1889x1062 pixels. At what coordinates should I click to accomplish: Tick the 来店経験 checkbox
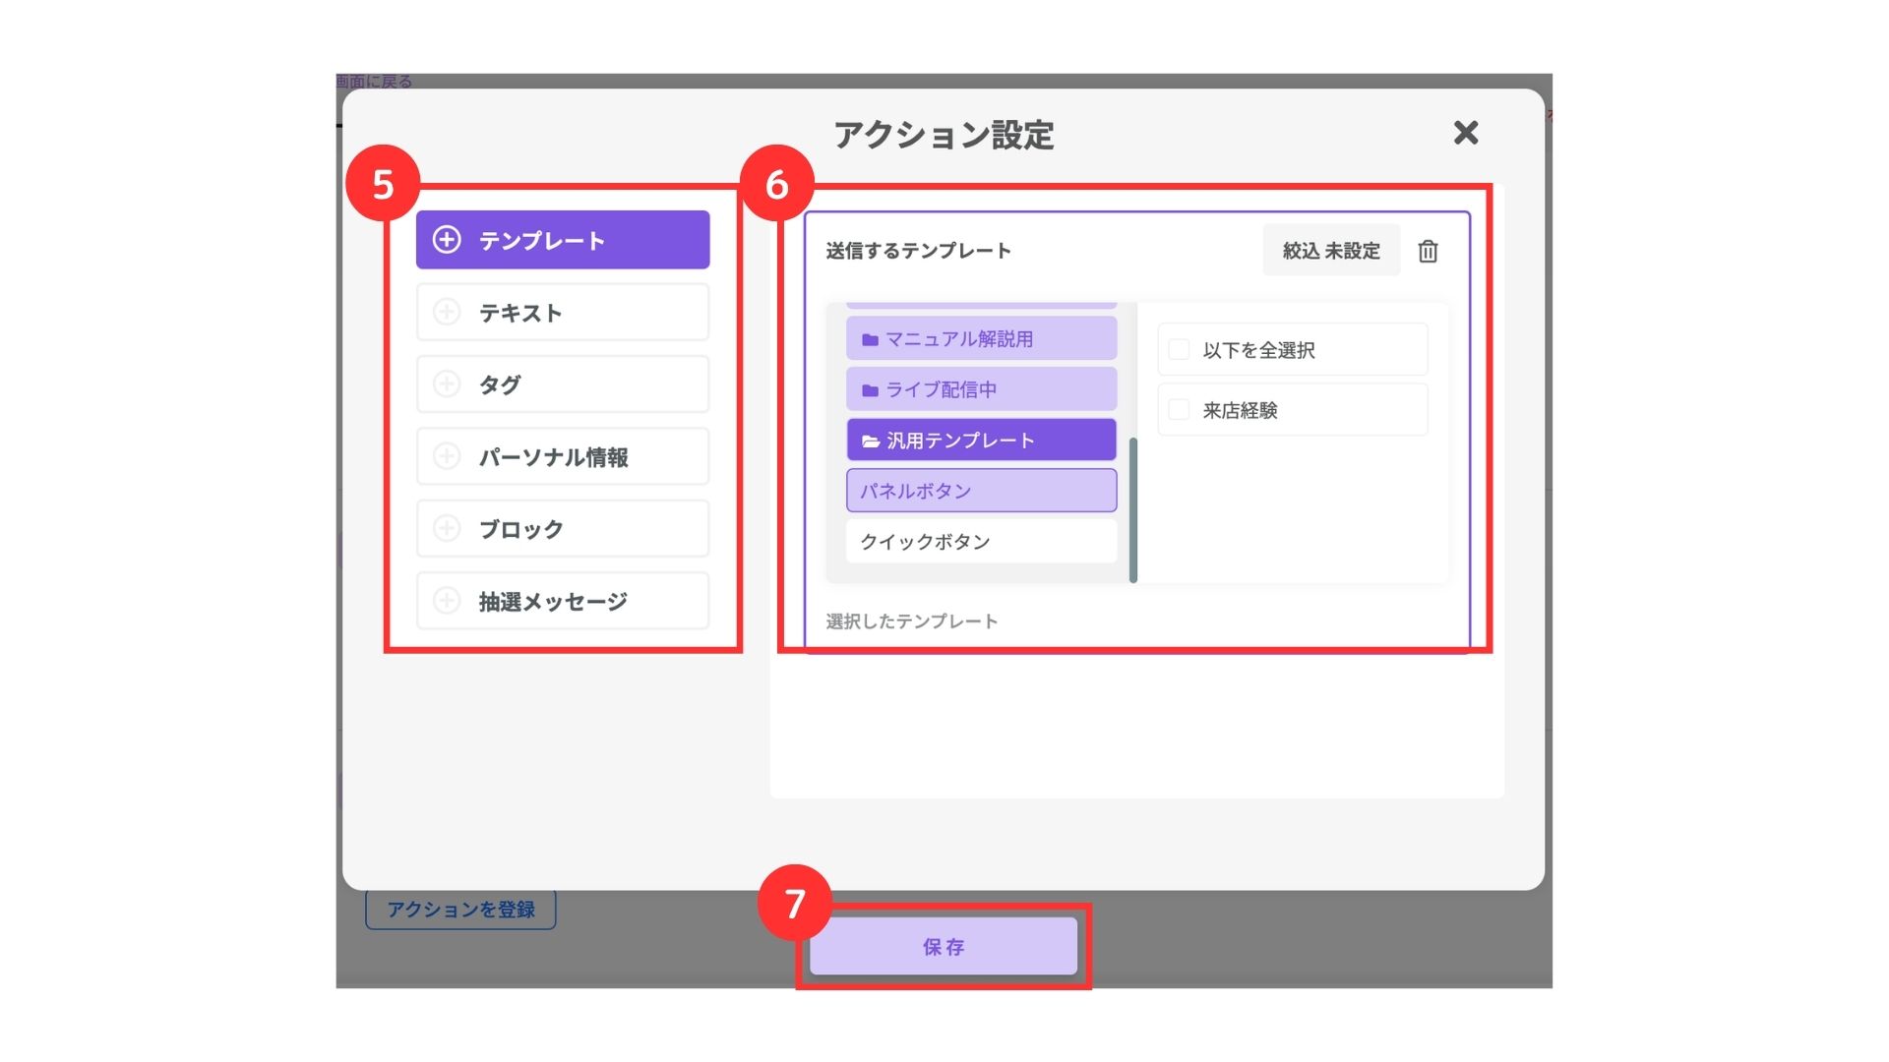(1179, 410)
